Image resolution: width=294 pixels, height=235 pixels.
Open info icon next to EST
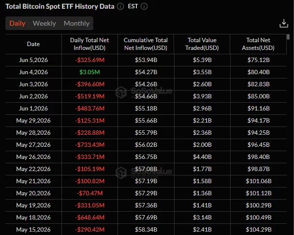click(x=144, y=6)
